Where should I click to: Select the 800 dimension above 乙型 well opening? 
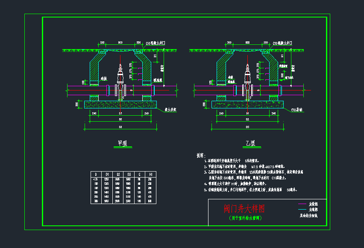tap(247, 43)
